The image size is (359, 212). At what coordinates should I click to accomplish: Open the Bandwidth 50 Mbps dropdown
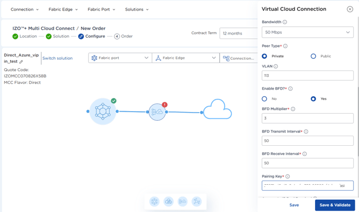(x=308, y=32)
